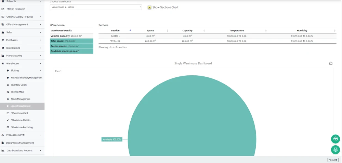Click the Market Research chart icon
The image size is (342, 163).
tap(3, 9)
